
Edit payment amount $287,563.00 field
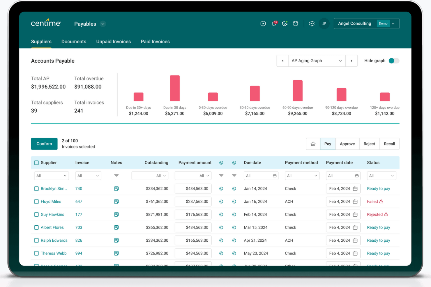(193, 202)
